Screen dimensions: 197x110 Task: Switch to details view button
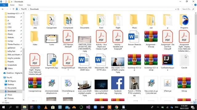click(192, 103)
